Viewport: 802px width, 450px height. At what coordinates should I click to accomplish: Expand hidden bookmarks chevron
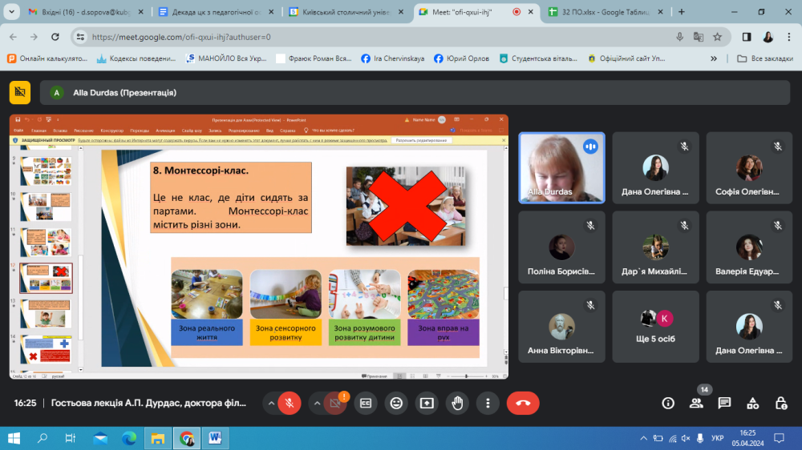[x=714, y=58]
